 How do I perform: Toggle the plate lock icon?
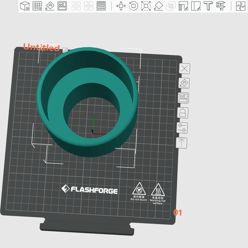coord(183,113)
